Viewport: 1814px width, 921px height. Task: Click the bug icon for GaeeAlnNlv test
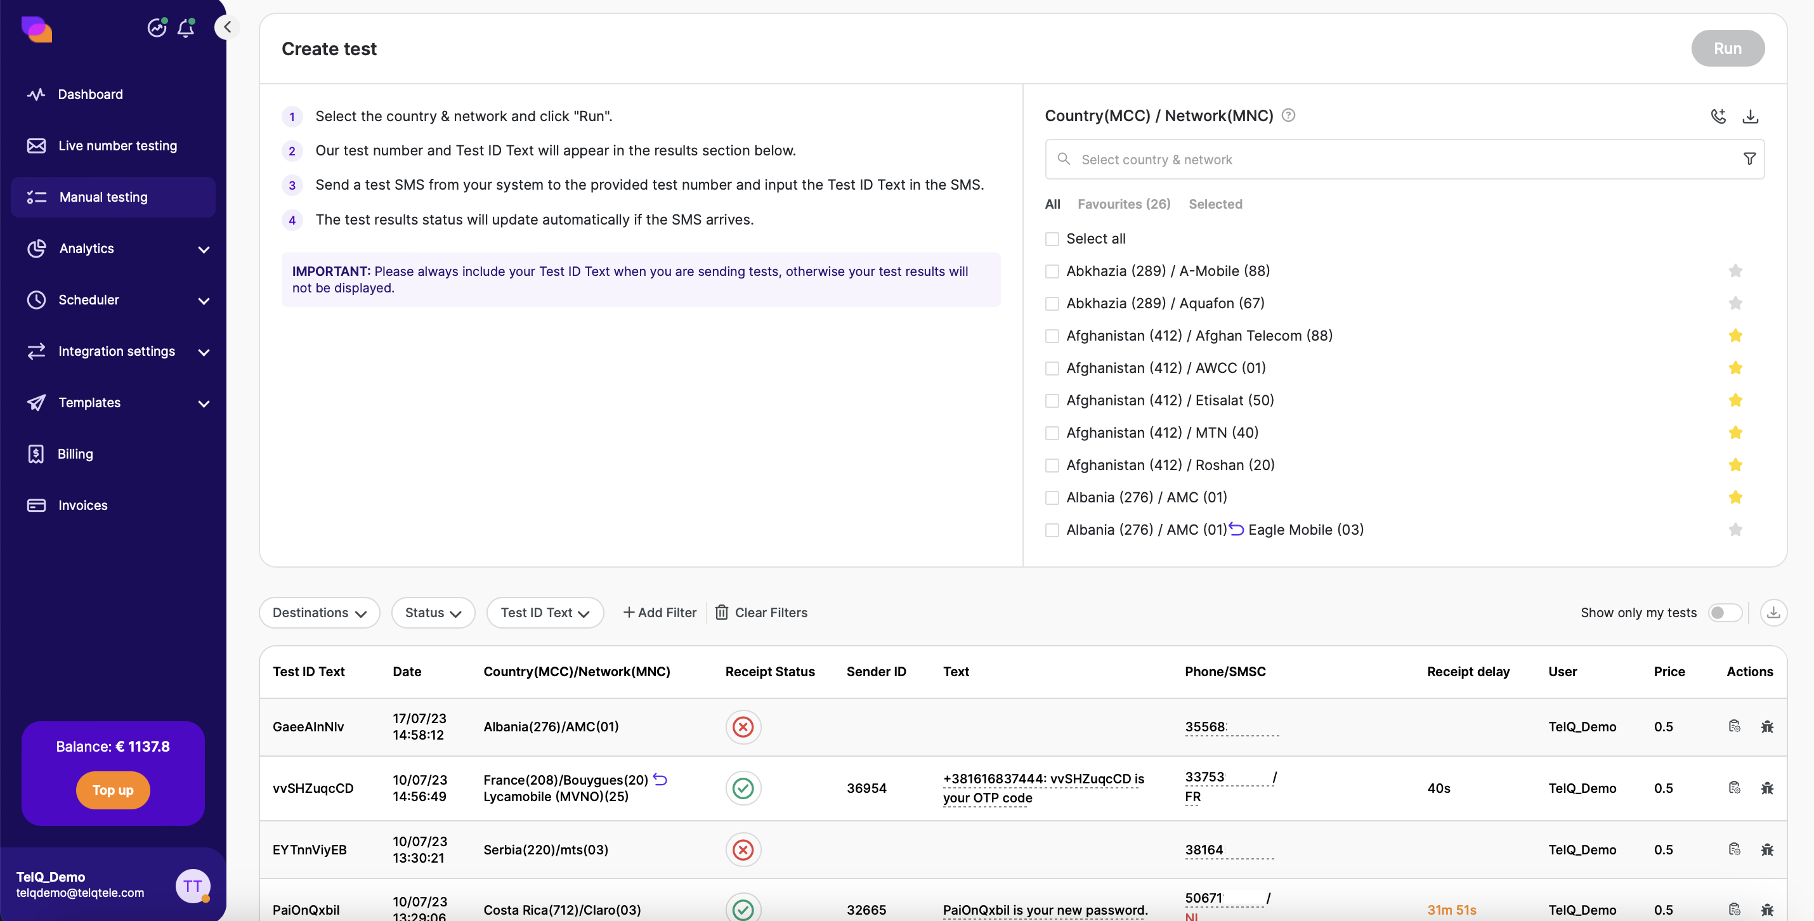(1767, 727)
